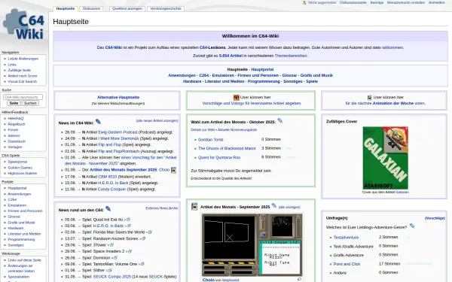The image size is (452, 282).
Task: Select Textadventure poll option
Action: click(x=346, y=238)
